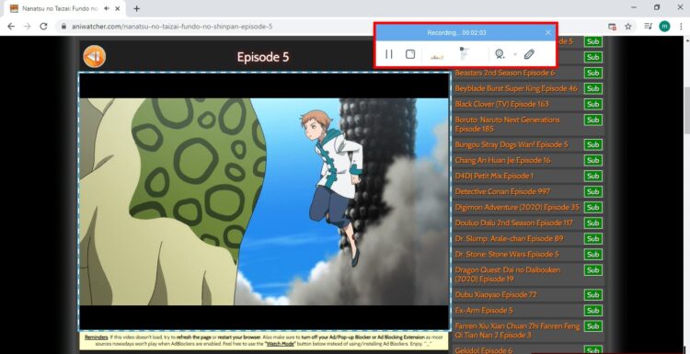Open Bungou Stray Dogs Wan! Episode 5
This screenshot has width=690, height=354.
(512, 144)
